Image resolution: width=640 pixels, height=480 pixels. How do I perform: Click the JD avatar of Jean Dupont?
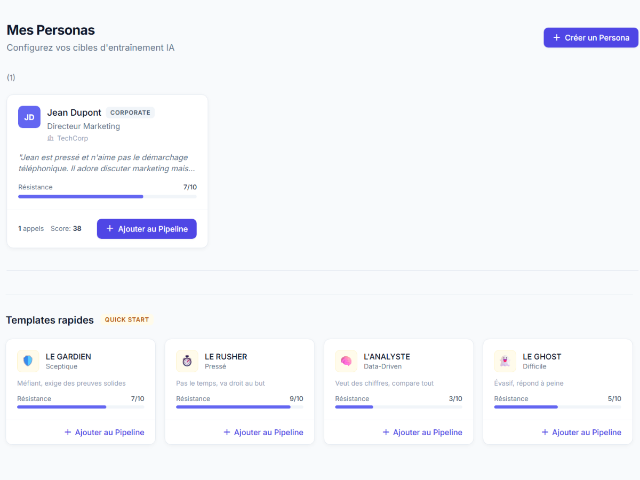click(29, 117)
